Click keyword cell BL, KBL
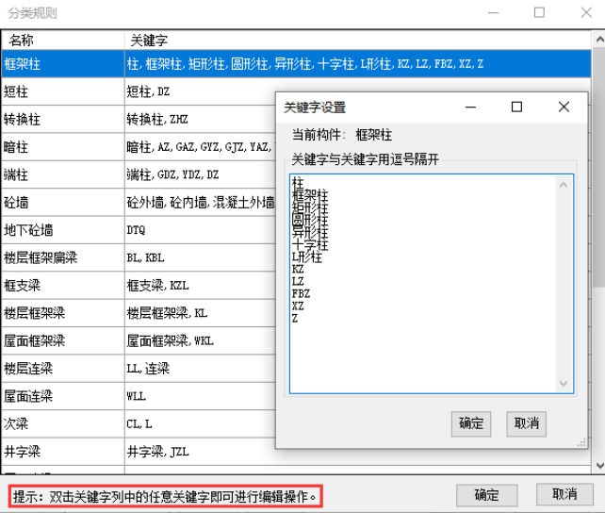 click(x=200, y=257)
